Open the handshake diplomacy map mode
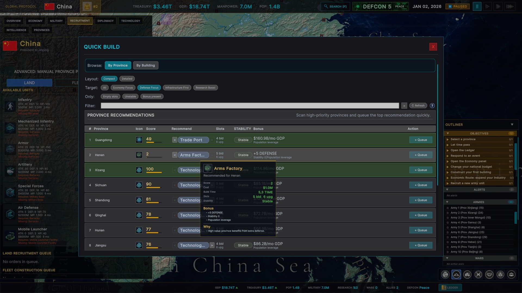 489,275
